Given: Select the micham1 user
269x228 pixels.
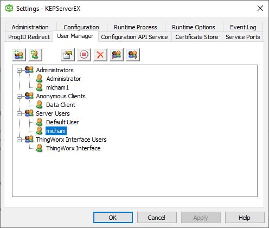Looking at the screenshot, I should (x=57, y=87).
